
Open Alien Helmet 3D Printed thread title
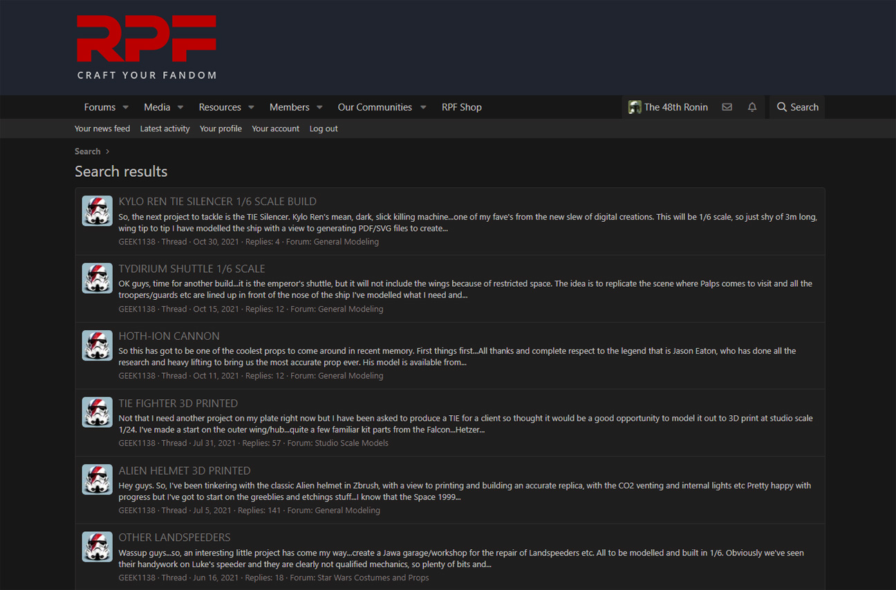pyautogui.click(x=185, y=470)
